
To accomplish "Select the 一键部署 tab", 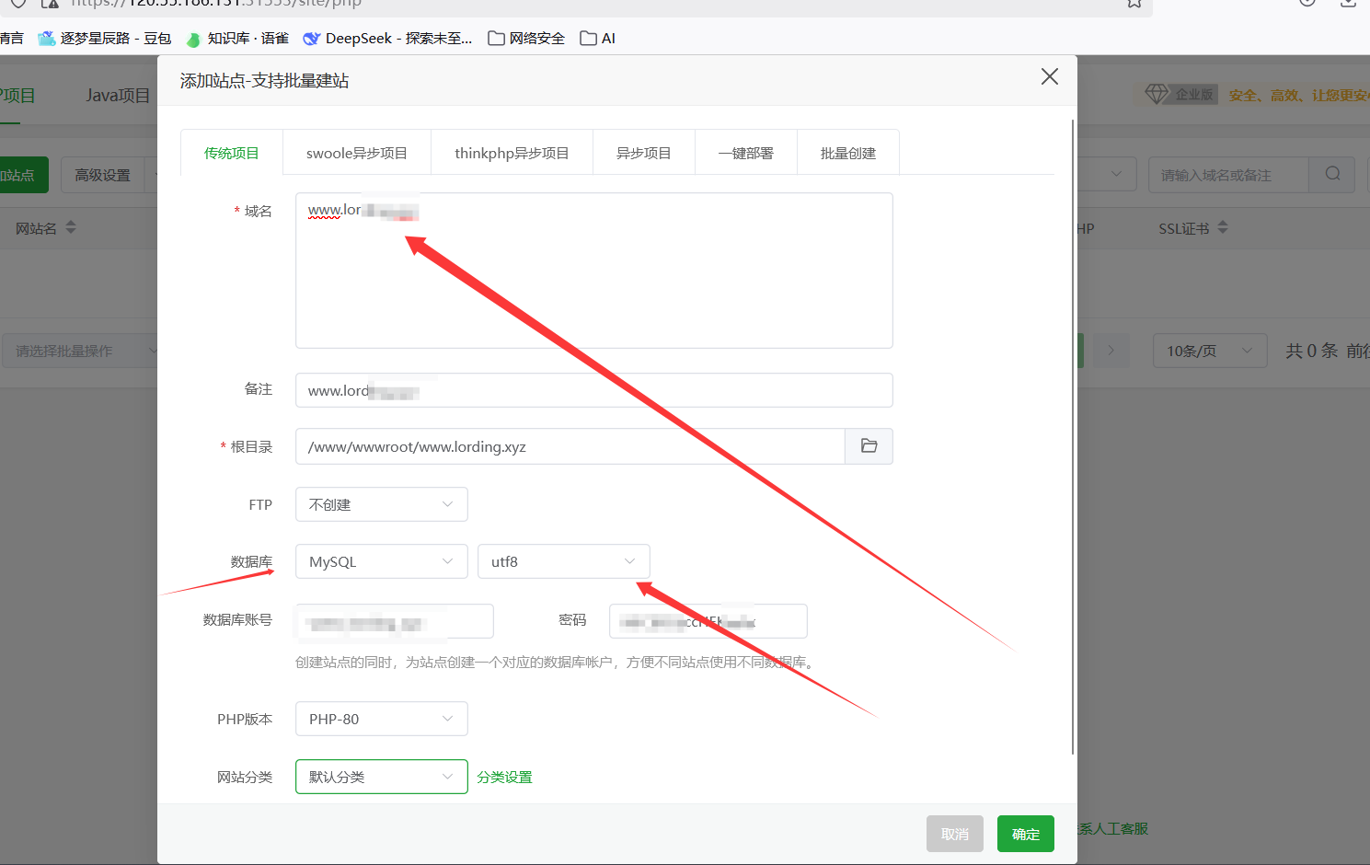I will [746, 153].
